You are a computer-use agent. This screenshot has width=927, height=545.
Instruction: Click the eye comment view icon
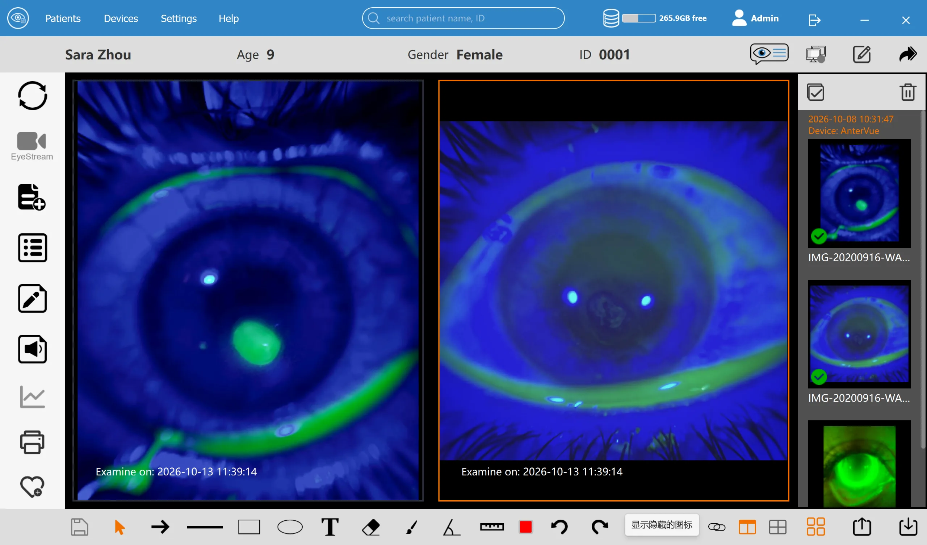coord(769,54)
